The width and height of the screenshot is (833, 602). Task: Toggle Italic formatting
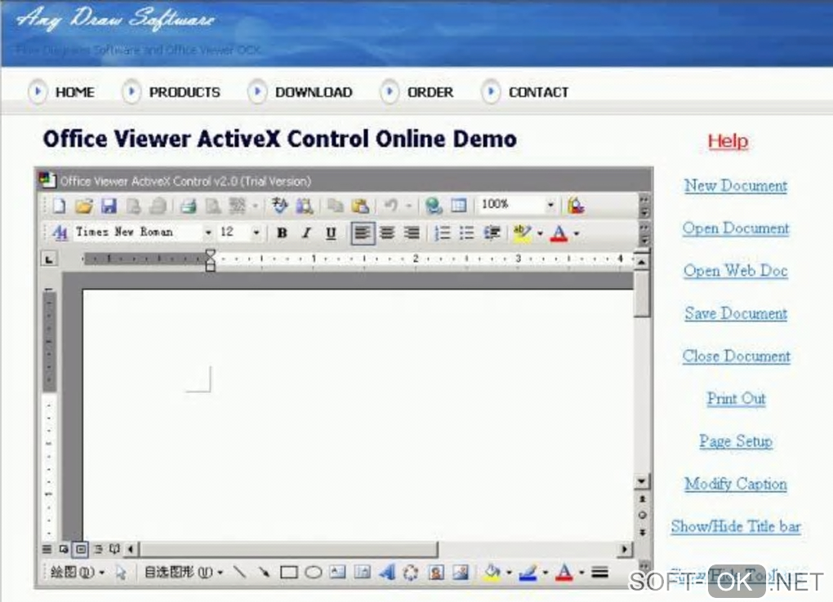[x=306, y=233]
